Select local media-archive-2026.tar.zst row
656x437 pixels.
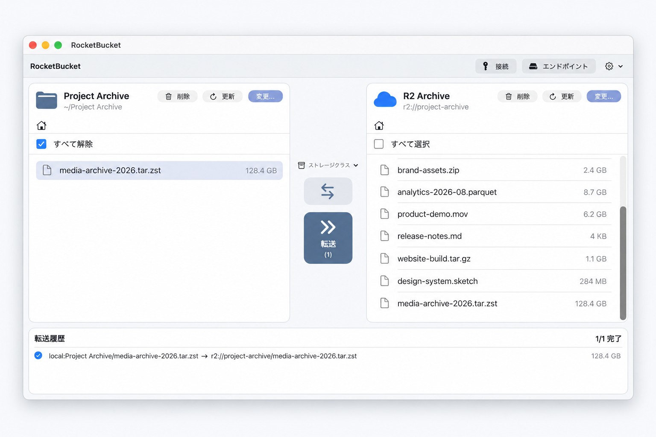[159, 170]
